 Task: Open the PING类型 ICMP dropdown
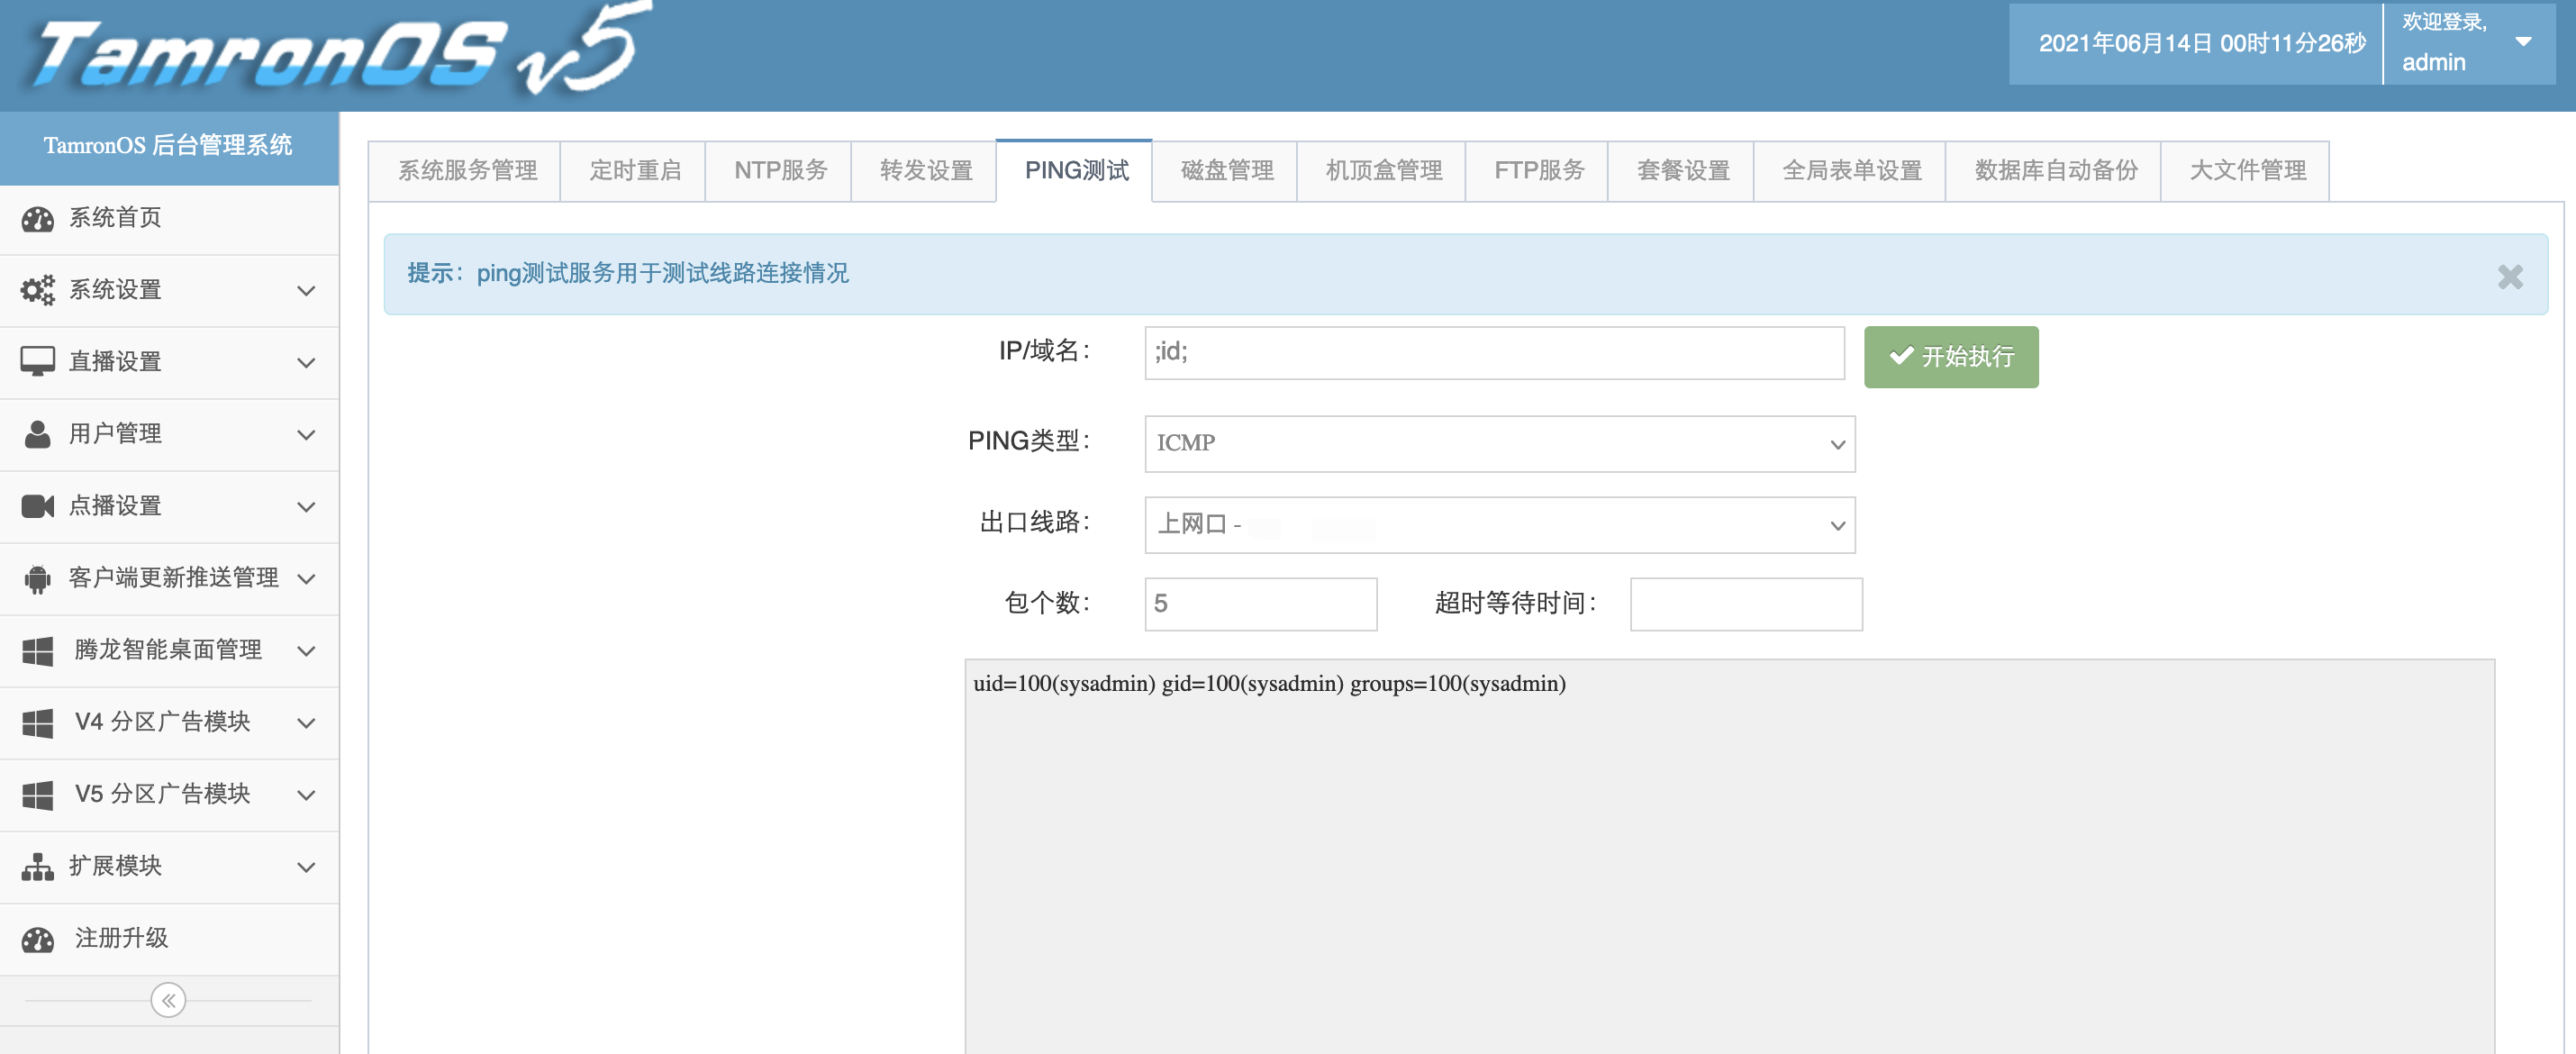[x=1498, y=444]
